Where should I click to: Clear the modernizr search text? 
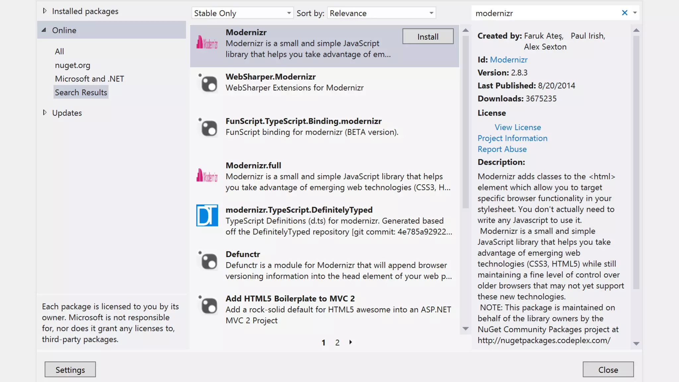click(625, 13)
